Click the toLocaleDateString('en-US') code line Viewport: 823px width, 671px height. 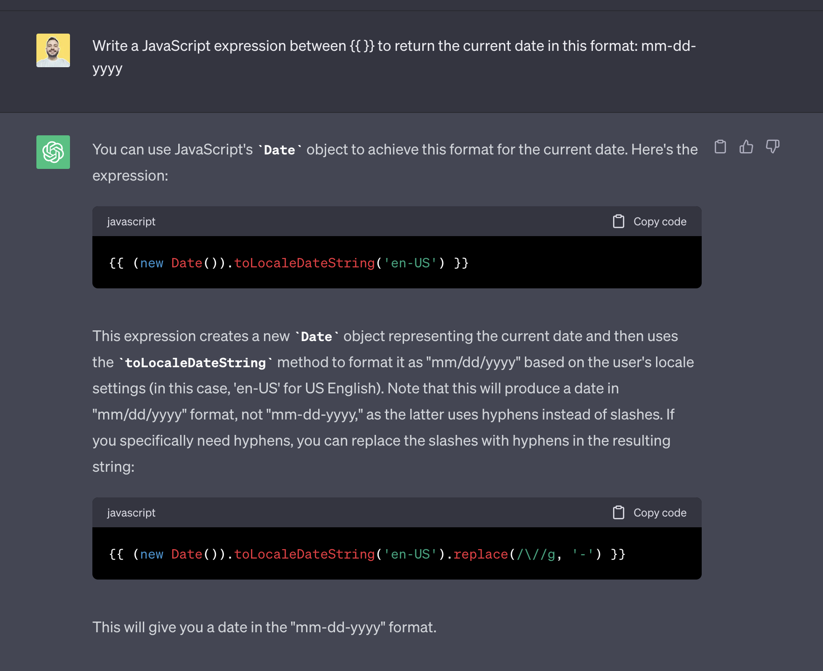(x=289, y=263)
